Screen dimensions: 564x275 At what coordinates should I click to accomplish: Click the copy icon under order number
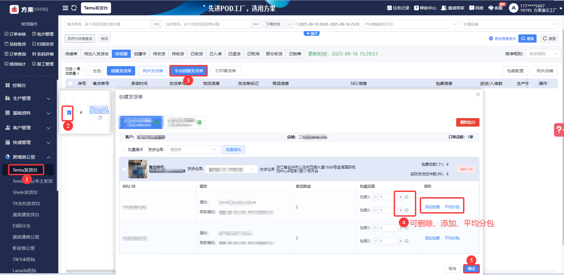click(100, 118)
